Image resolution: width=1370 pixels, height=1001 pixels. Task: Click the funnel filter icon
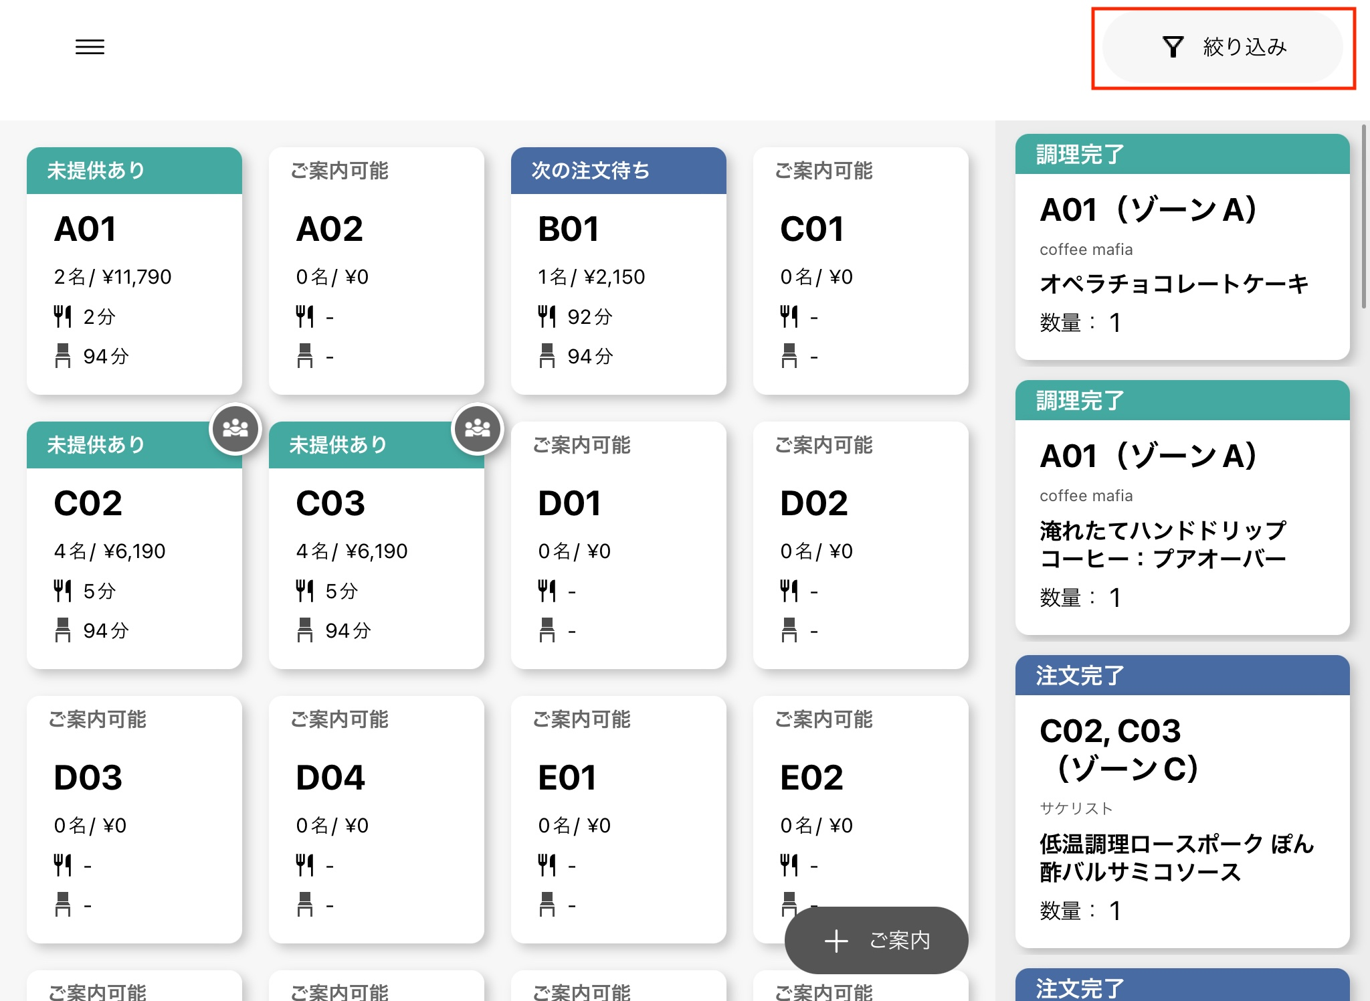click(x=1173, y=47)
